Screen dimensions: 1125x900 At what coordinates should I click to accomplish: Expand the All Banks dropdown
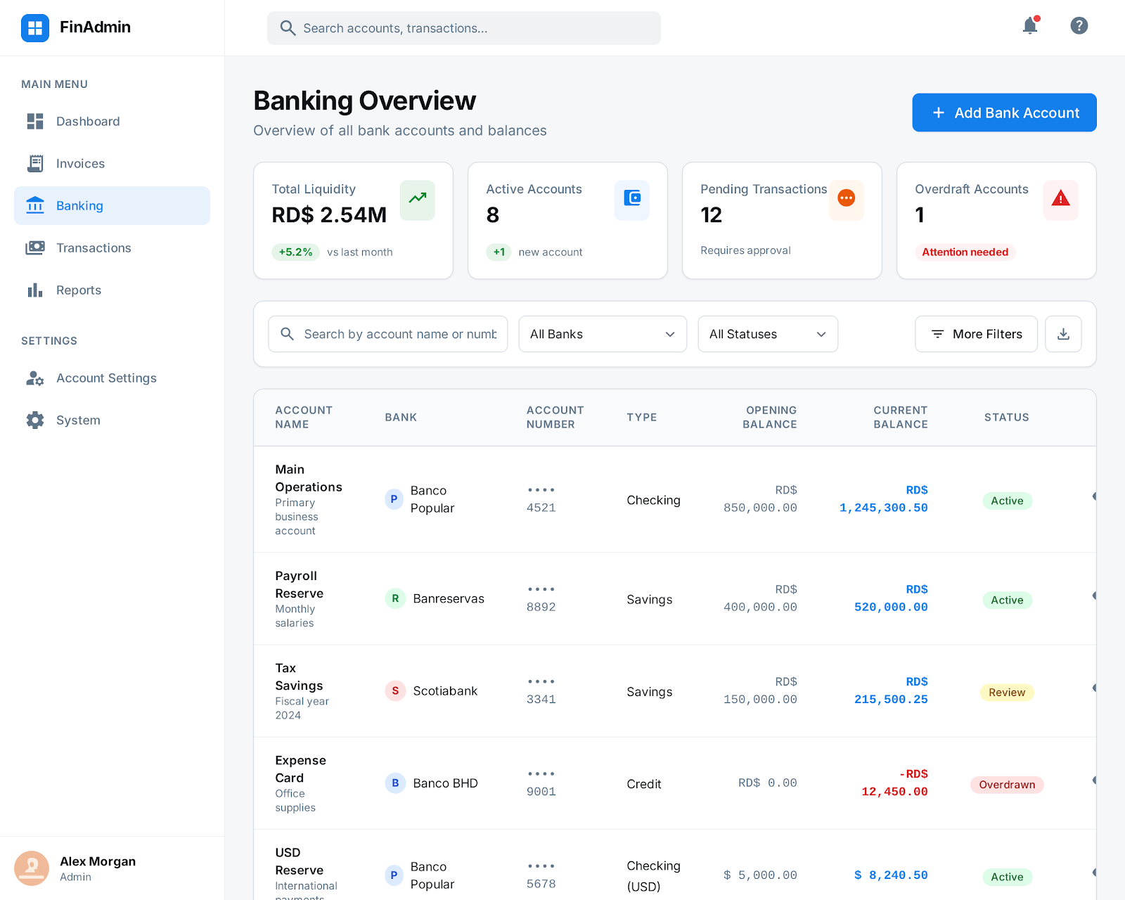pyautogui.click(x=603, y=334)
